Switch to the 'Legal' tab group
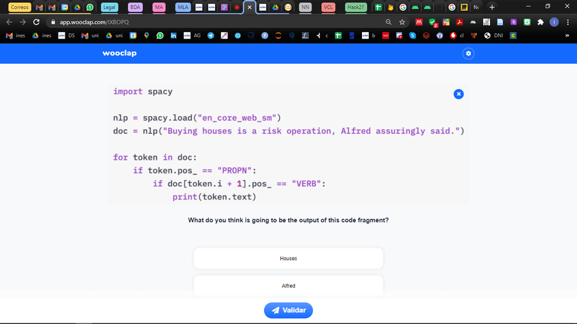 [110, 7]
